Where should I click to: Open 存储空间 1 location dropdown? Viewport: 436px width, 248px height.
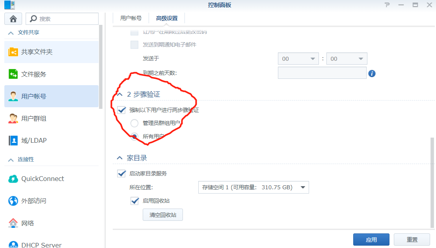(253, 187)
